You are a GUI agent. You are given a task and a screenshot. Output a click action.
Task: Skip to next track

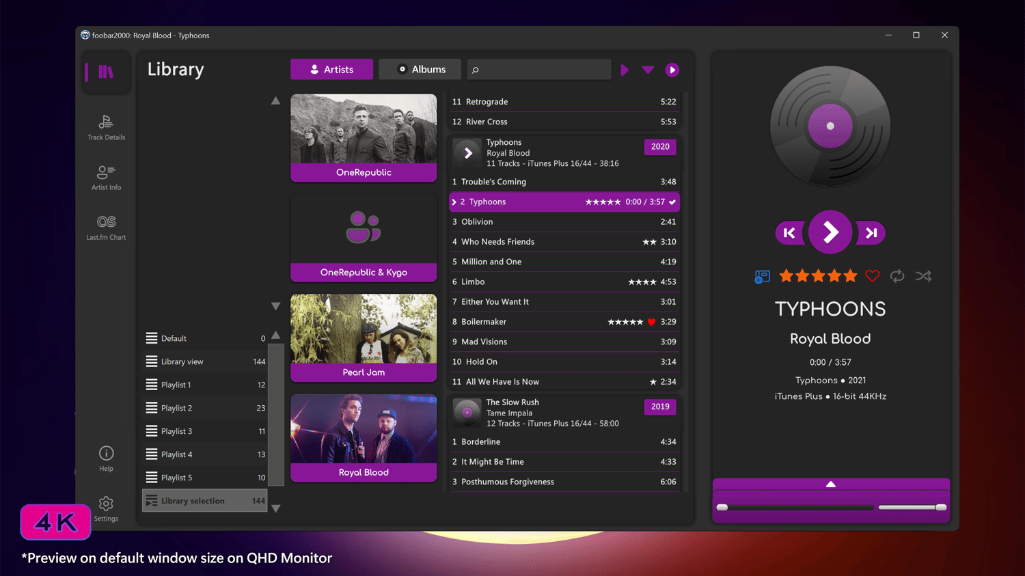(871, 233)
